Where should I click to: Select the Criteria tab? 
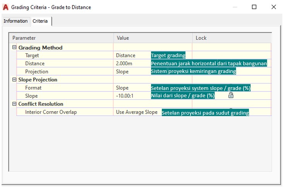click(40, 21)
